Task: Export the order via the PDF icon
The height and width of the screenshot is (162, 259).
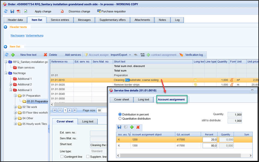Action: (19, 11)
